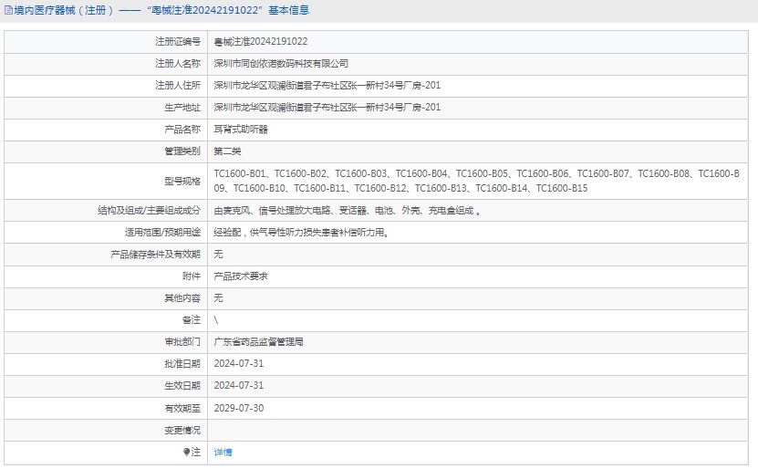Click the 结构及组成 composition description text

tap(347, 211)
